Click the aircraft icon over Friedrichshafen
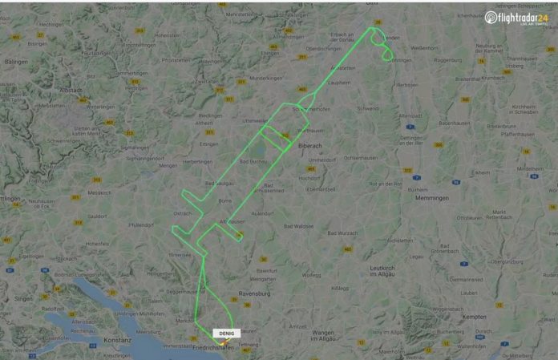Screen dimensions: 558x360 [x=223, y=343]
